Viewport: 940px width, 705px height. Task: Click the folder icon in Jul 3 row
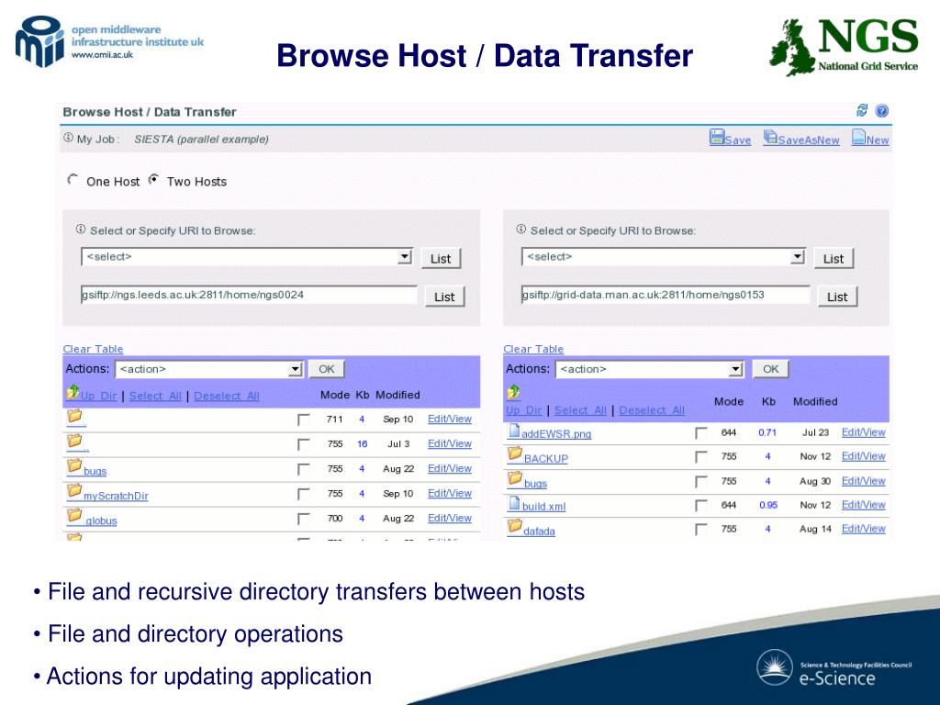pyautogui.click(x=74, y=442)
